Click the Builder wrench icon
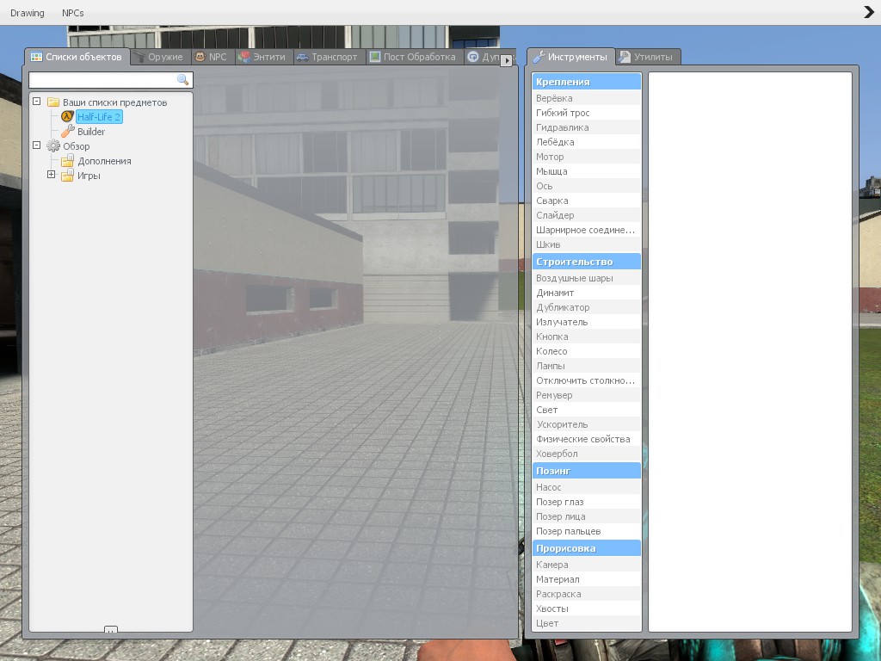881x661 pixels. [x=67, y=132]
